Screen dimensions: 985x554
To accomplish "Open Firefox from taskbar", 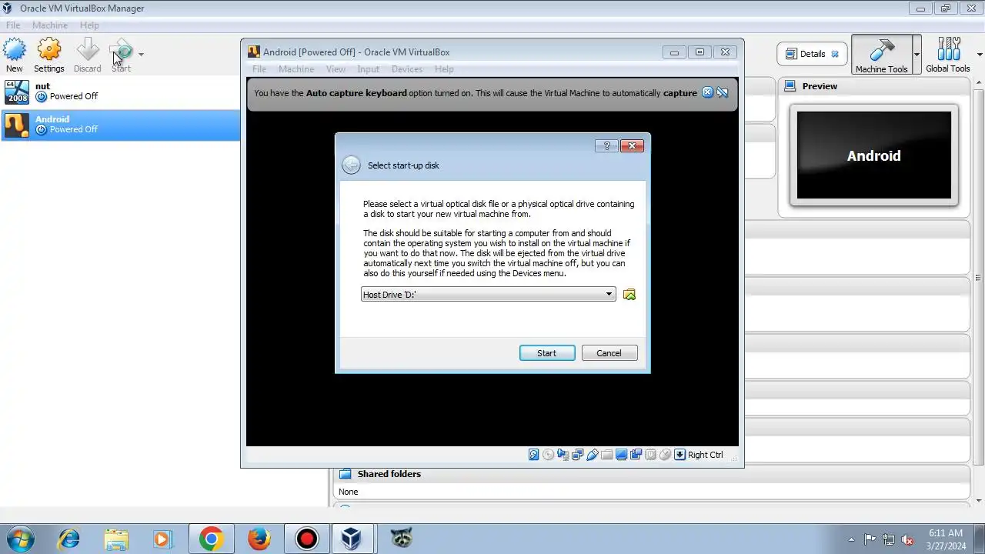I will tap(259, 539).
